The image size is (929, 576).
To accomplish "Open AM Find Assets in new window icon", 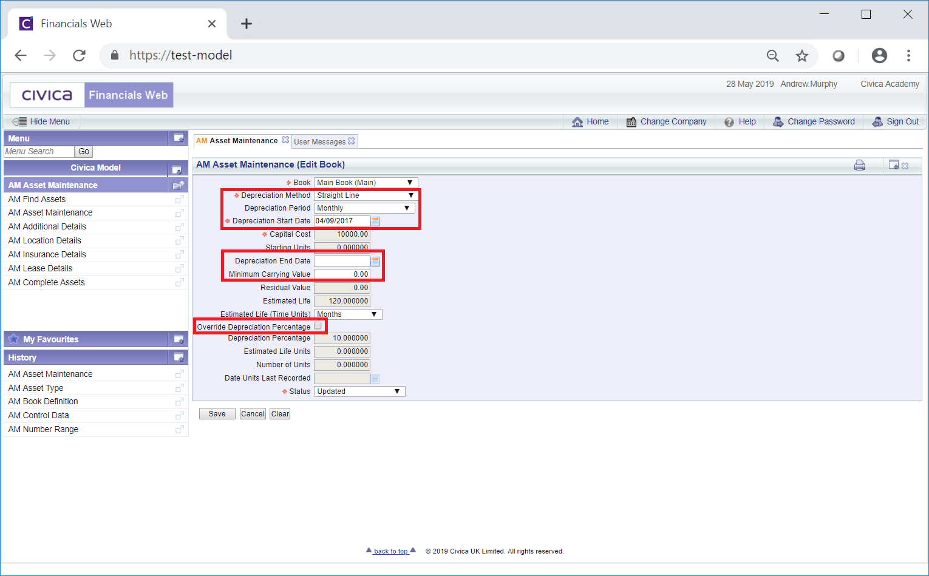I will (x=180, y=199).
